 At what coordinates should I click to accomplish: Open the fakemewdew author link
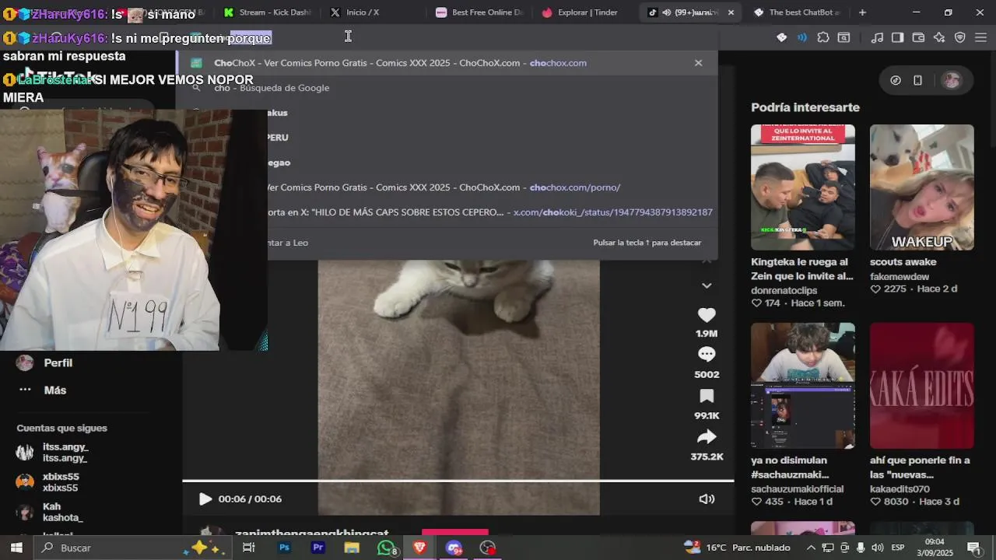click(900, 277)
